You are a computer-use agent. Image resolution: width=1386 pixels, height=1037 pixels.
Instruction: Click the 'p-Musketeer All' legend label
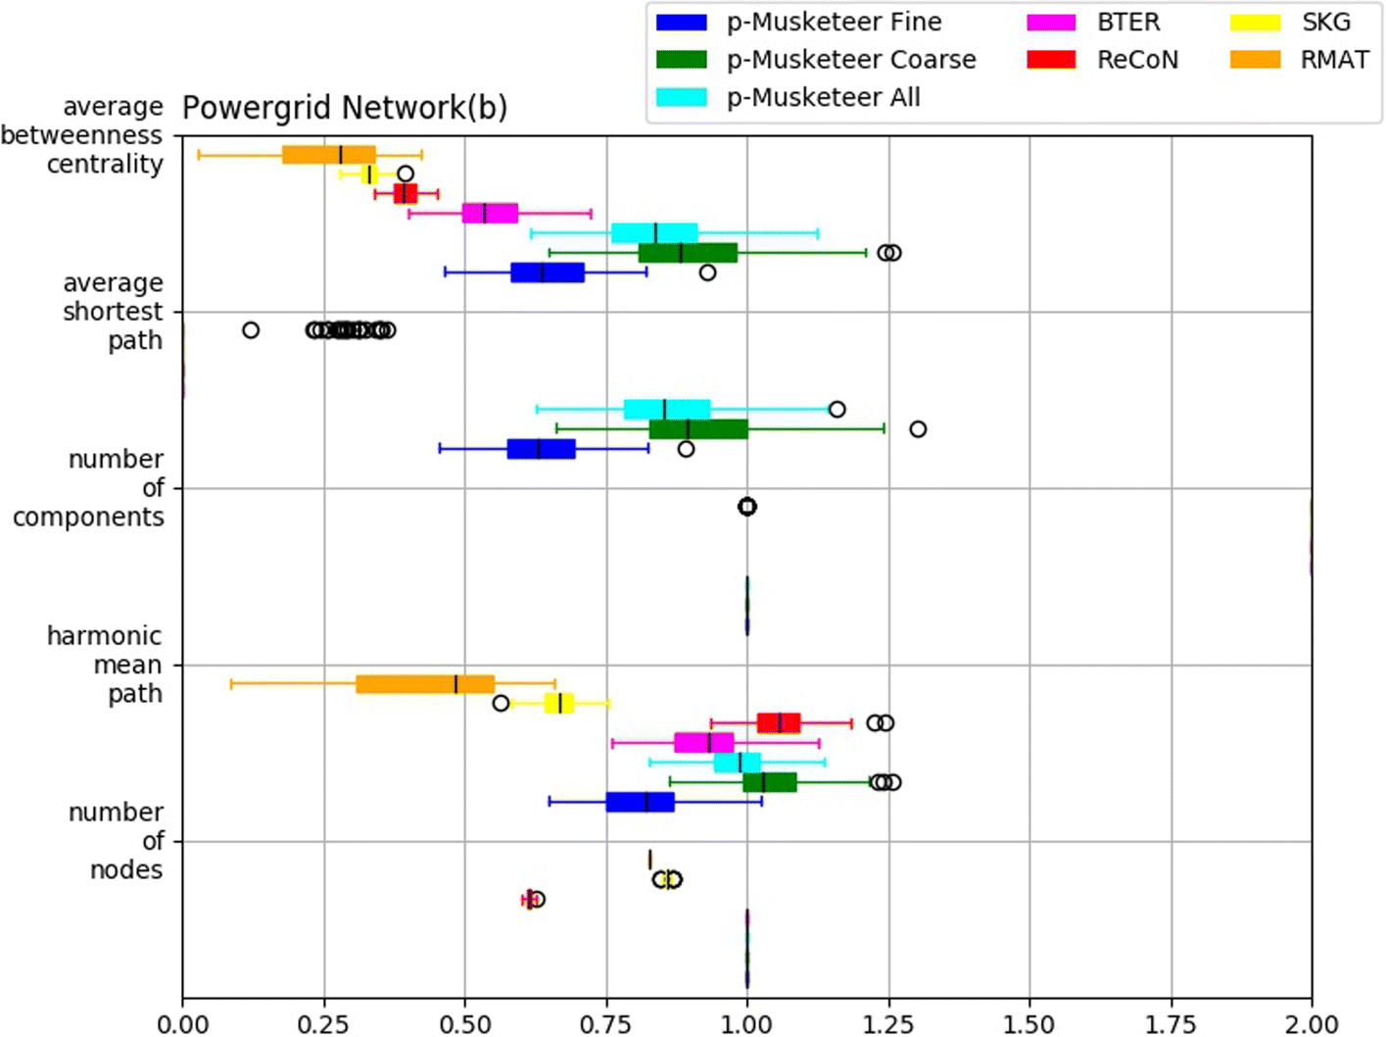(823, 97)
